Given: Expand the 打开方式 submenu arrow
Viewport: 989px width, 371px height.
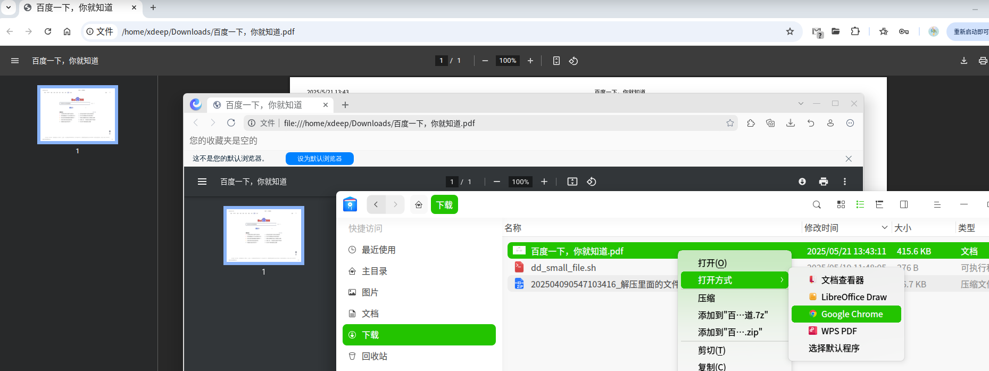Looking at the screenshot, I should tap(782, 280).
